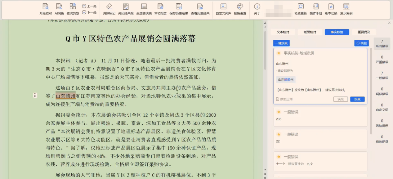Accept the 山东滕州 suggestion with 接受
393x179 pixels.
(357, 99)
